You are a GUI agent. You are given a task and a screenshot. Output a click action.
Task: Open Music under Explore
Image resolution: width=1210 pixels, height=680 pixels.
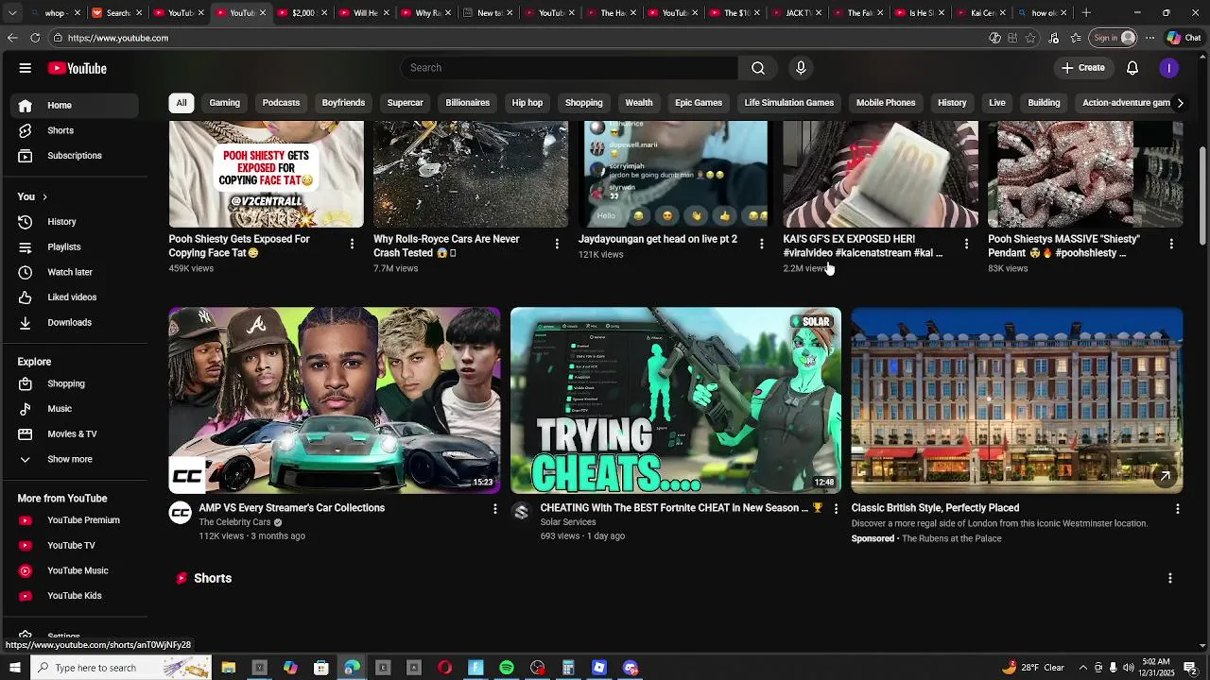[74, 409]
